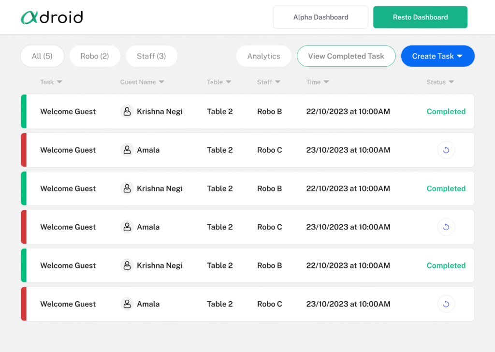The width and height of the screenshot is (495, 352).
Task: Filter by Staff column header
Action: (278, 82)
